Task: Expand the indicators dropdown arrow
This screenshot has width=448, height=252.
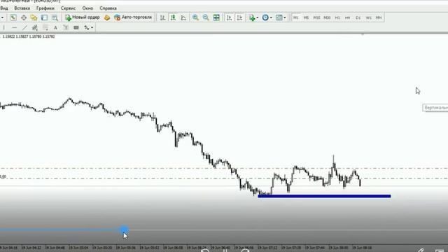Action: coord(257,17)
